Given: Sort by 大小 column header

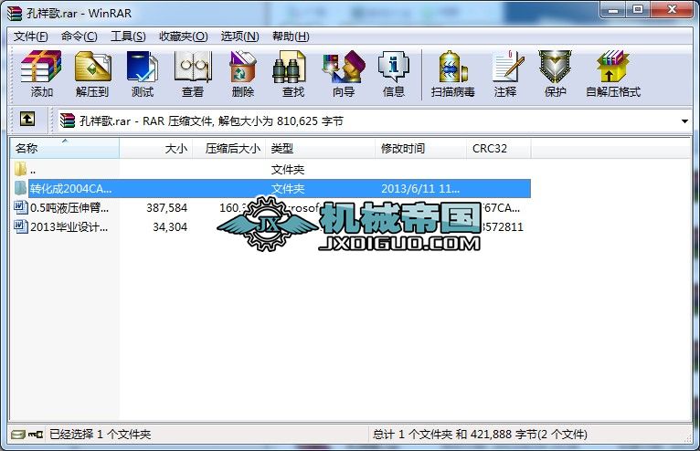Looking at the screenshot, I should click(155, 148).
